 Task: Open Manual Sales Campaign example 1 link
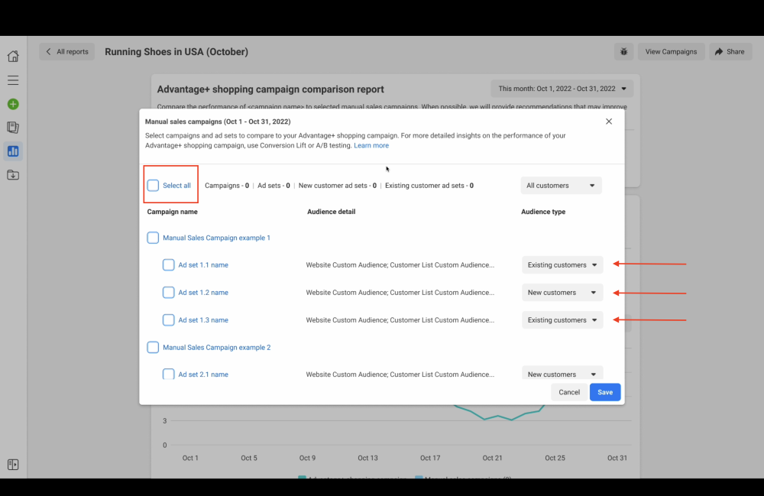click(216, 238)
